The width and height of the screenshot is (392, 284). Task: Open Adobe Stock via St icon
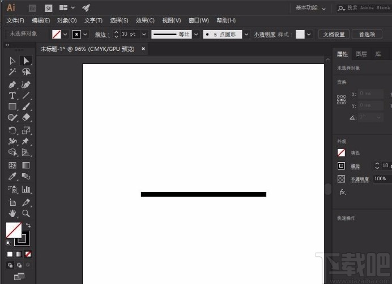pyautogui.click(x=49, y=9)
